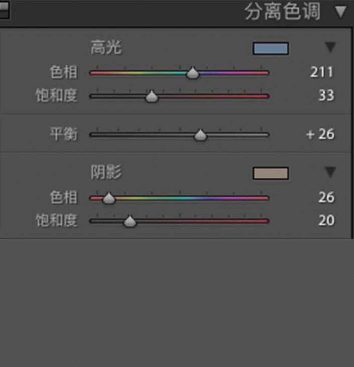Image resolution: width=354 pixels, height=367 pixels.
Task: Click the 平衡 balance label
Action: click(63, 134)
